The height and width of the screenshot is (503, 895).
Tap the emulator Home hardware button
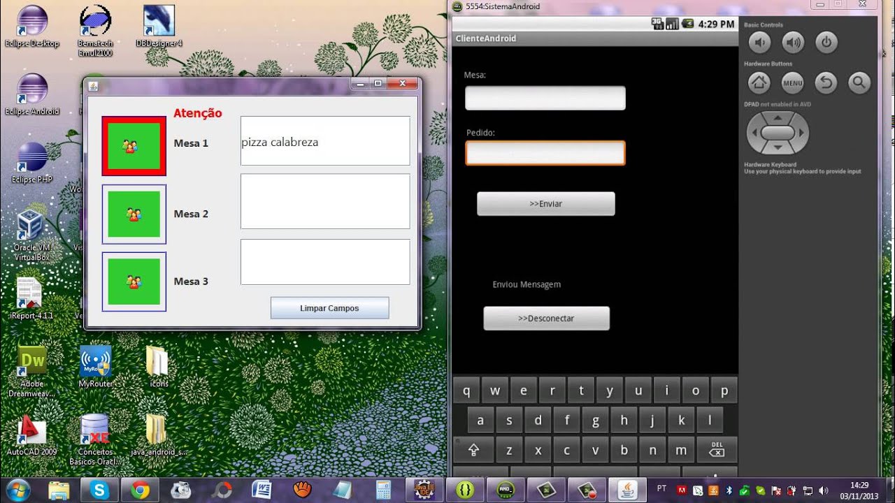coord(759,83)
